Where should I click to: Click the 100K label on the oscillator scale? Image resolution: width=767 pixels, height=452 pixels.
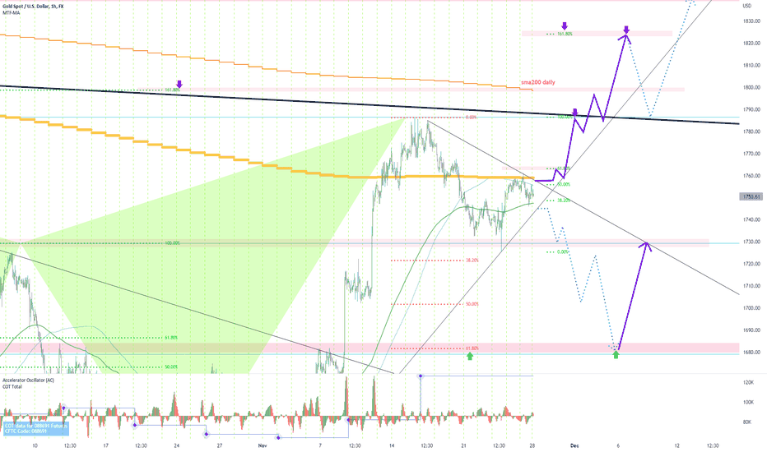click(x=748, y=403)
